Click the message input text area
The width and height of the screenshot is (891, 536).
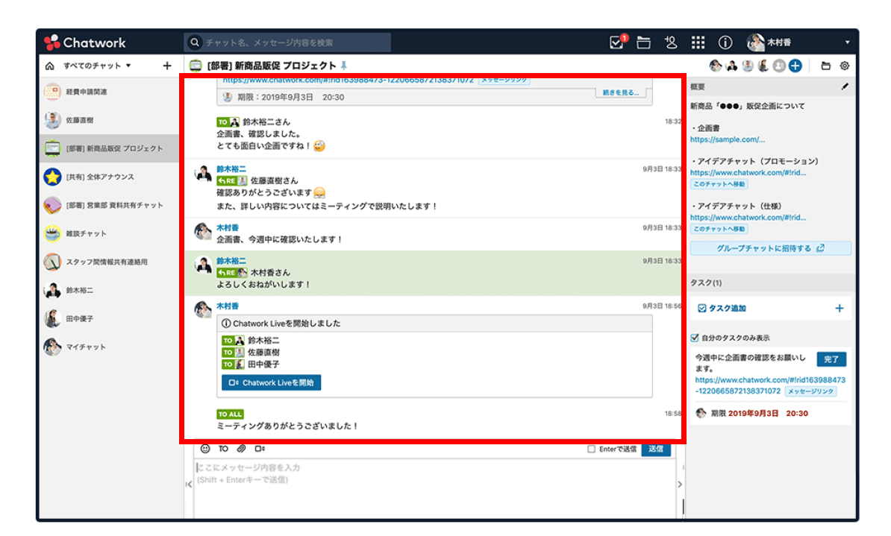[x=433, y=485]
